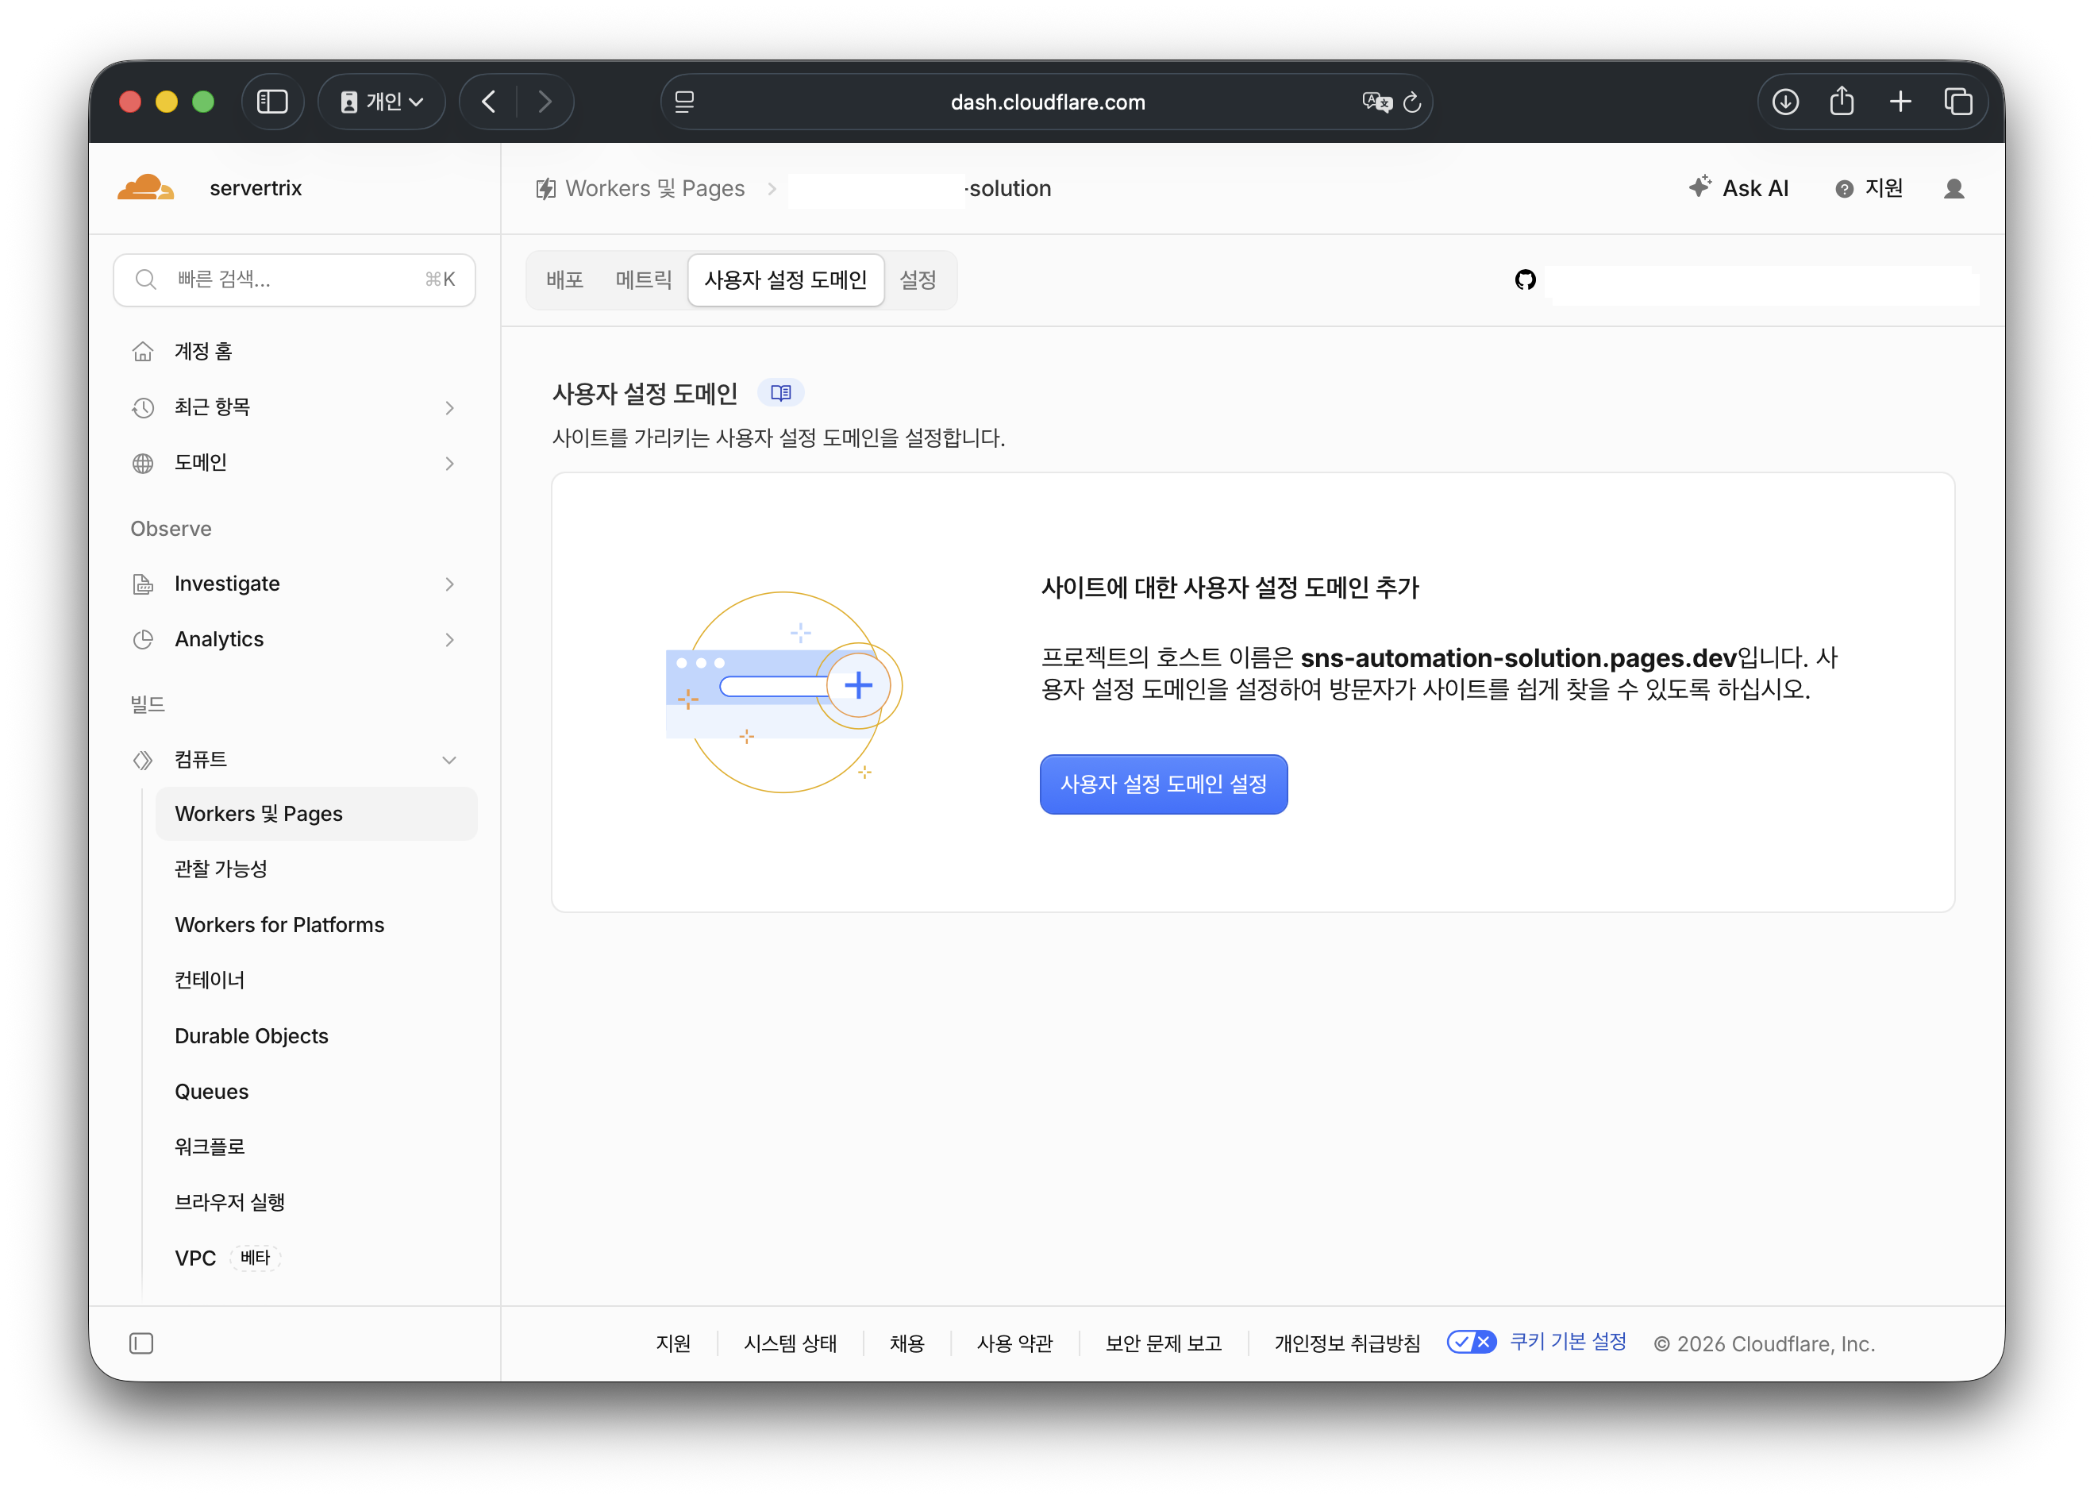2094x1499 pixels.
Task: Click the Investigate document icon
Action: (x=143, y=584)
